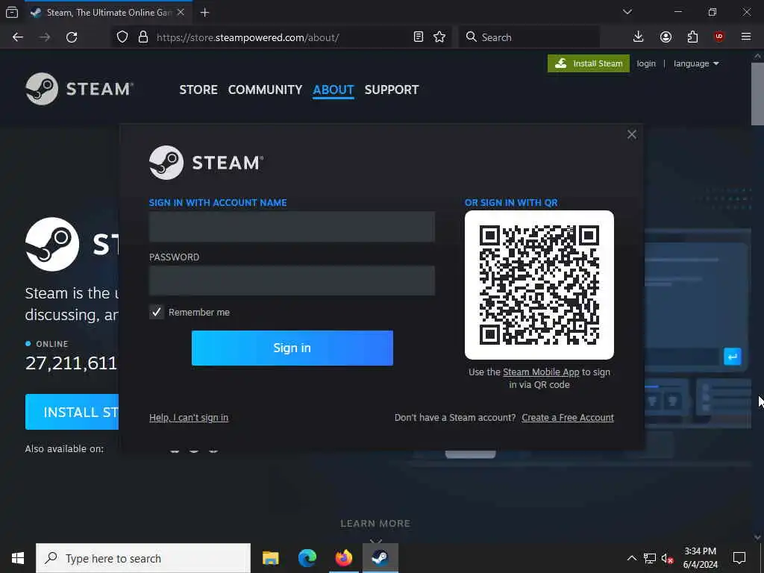The image size is (764, 573).
Task: Open a new browser tab
Action: pyautogui.click(x=204, y=13)
